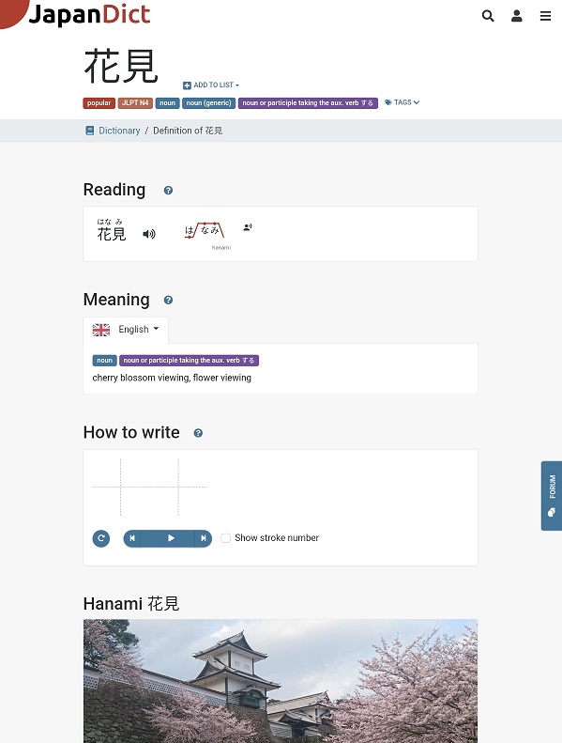Open the Hanami cherry blossom photo
Image resolution: width=562 pixels, height=743 pixels.
[x=281, y=681]
